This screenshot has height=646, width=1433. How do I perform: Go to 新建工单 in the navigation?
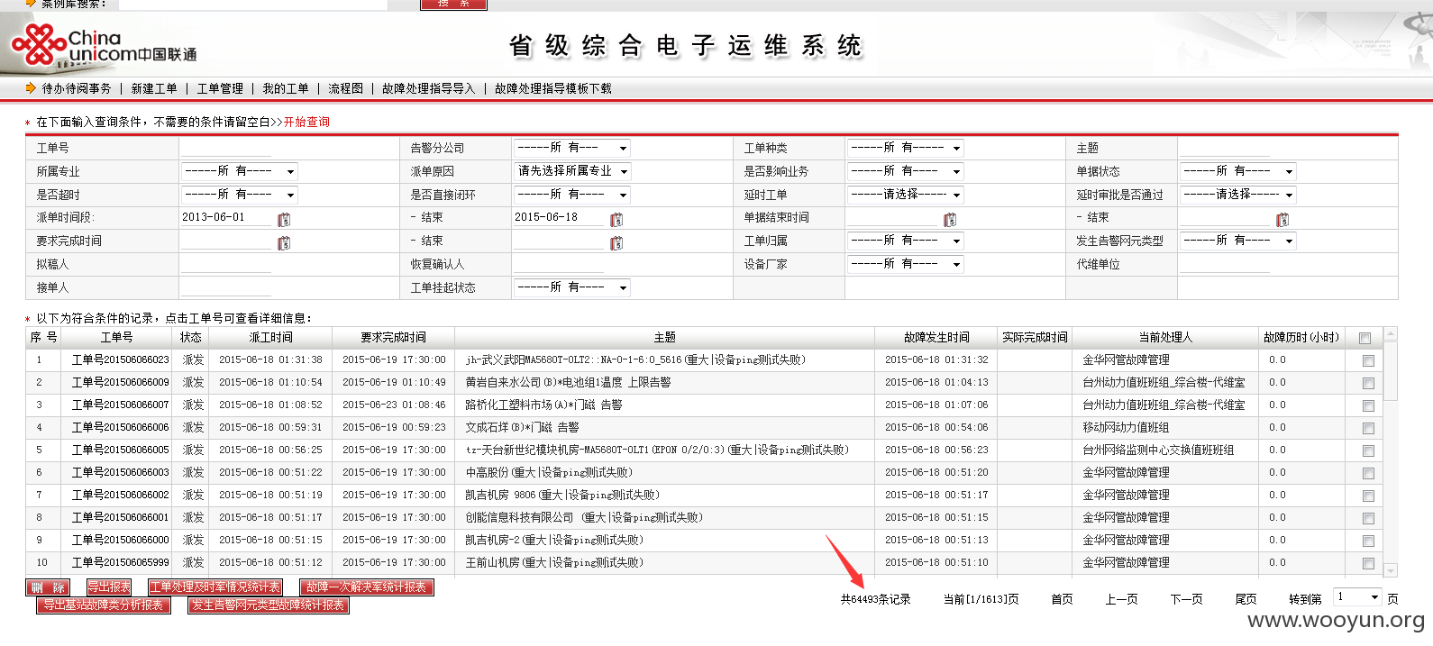click(154, 88)
